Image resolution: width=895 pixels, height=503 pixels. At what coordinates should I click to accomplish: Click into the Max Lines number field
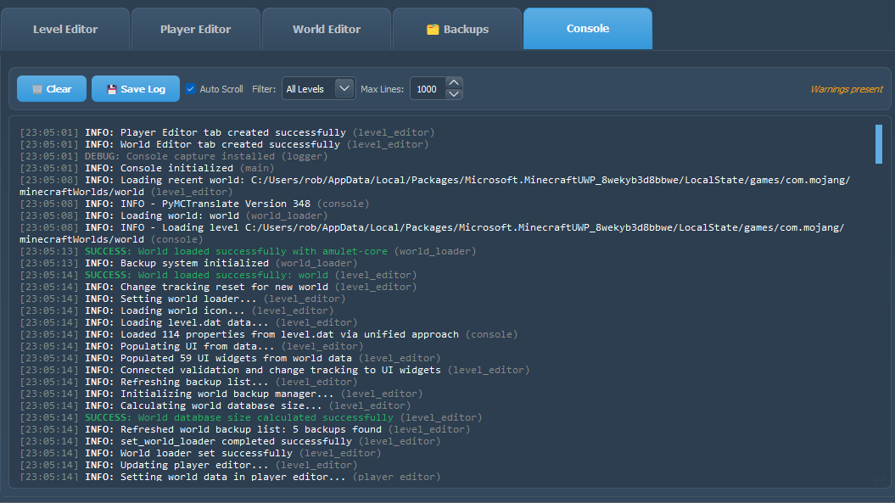click(427, 89)
